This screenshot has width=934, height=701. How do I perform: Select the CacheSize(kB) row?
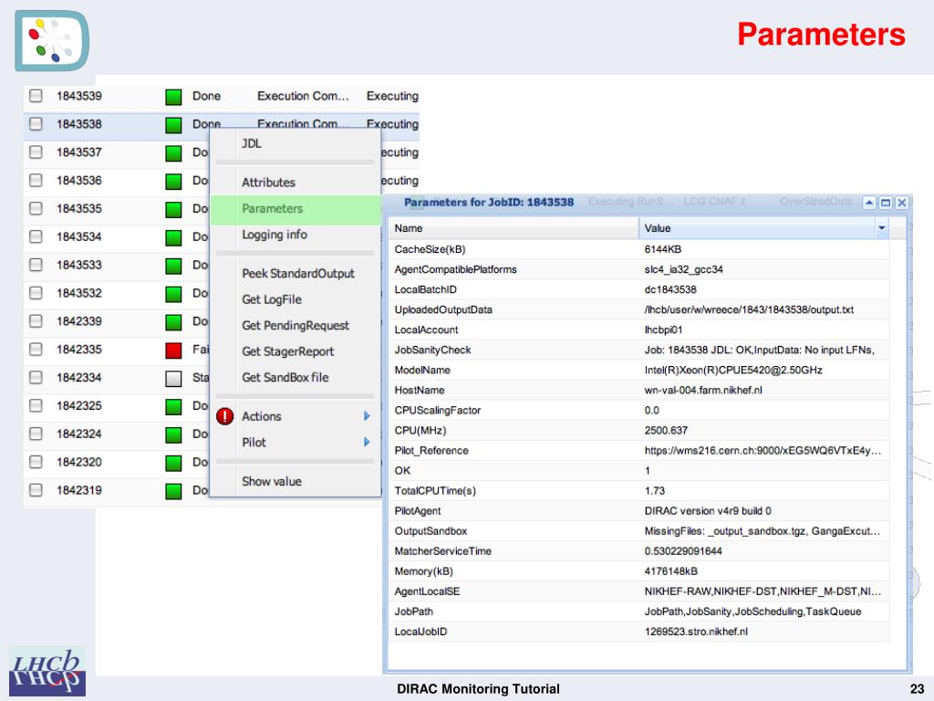click(638, 250)
